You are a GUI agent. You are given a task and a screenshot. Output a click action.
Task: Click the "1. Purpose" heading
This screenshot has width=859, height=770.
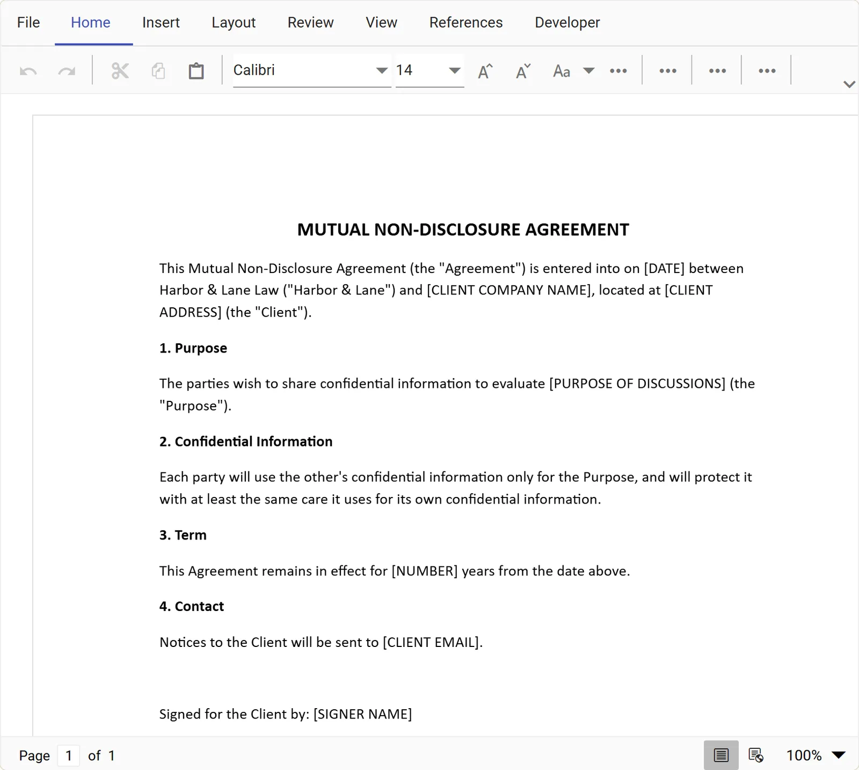pyautogui.click(x=193, y=348)
